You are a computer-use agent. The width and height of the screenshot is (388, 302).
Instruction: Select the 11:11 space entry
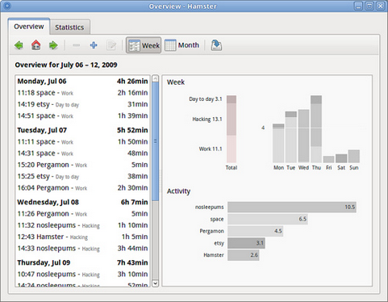(82, 141)
